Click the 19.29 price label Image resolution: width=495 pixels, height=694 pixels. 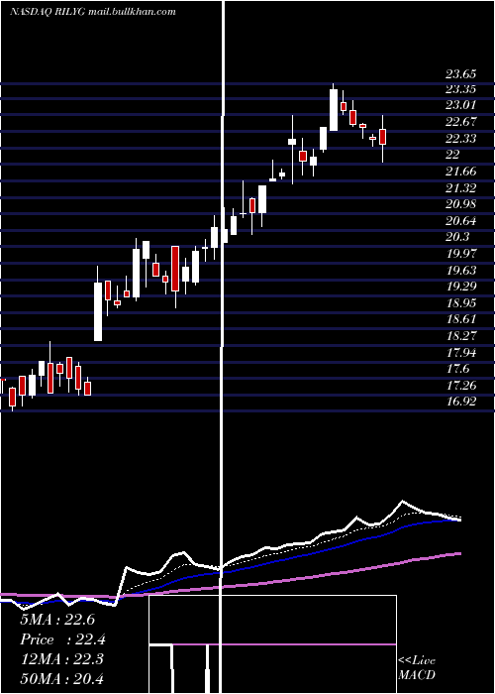[x=460, y=286]
